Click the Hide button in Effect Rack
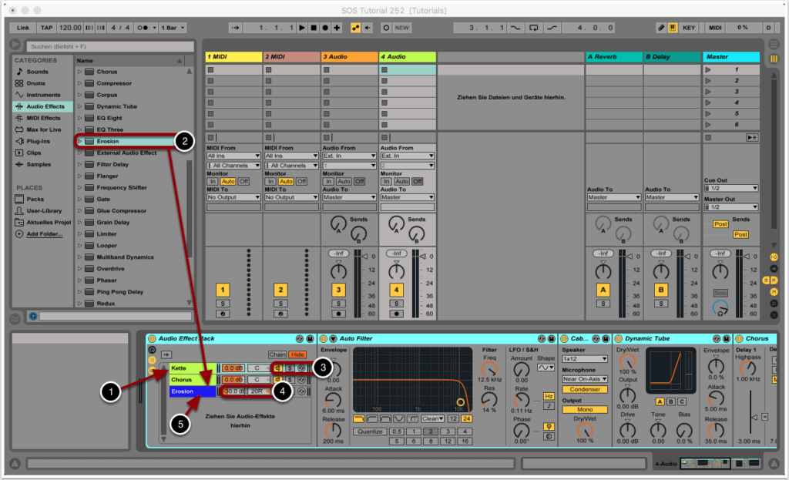Viewport: 789px width, 480px height. [x=297, y=354]
